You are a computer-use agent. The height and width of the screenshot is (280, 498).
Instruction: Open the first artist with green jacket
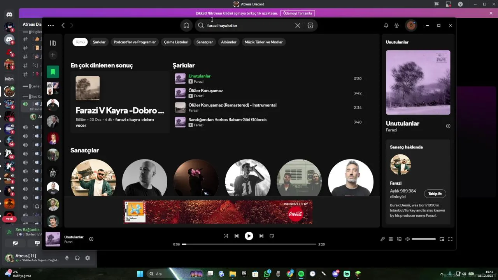(93, 178)
